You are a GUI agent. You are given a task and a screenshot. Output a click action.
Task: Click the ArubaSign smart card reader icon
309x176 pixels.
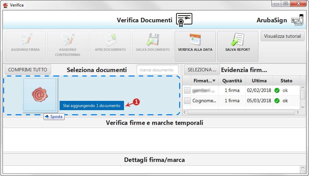tap(297, 20)
